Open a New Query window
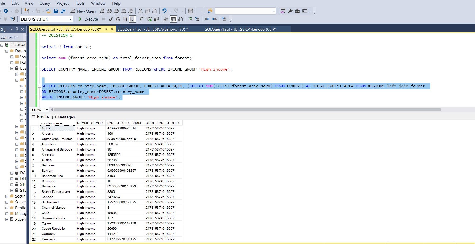 click(83, 11)
